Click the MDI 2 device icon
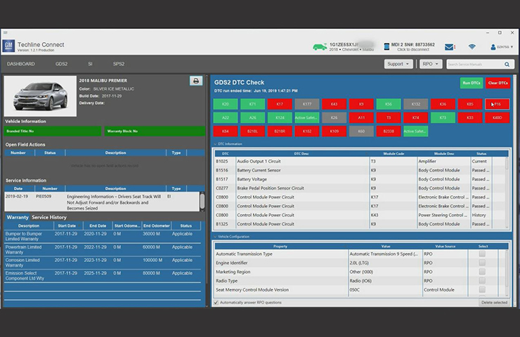Screen dimensions: 520x337 point(386,47)
